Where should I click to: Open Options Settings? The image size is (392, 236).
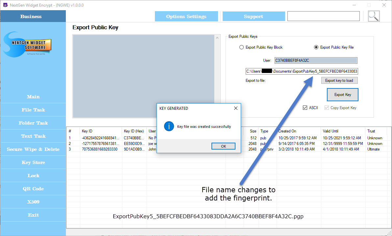click(x=186, y=16)
